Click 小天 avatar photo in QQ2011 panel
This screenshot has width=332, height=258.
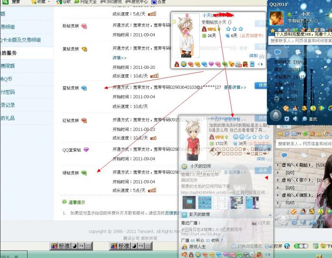[x=276, y=18]
